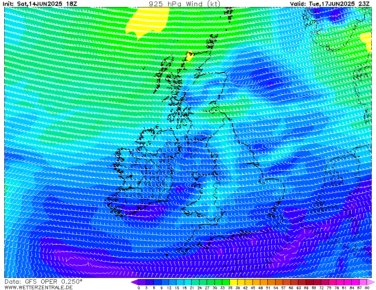This screenshot has width=376, height=290.
Task: Select the 75–78 kt pink legend swatch
Action: (332, 282)
